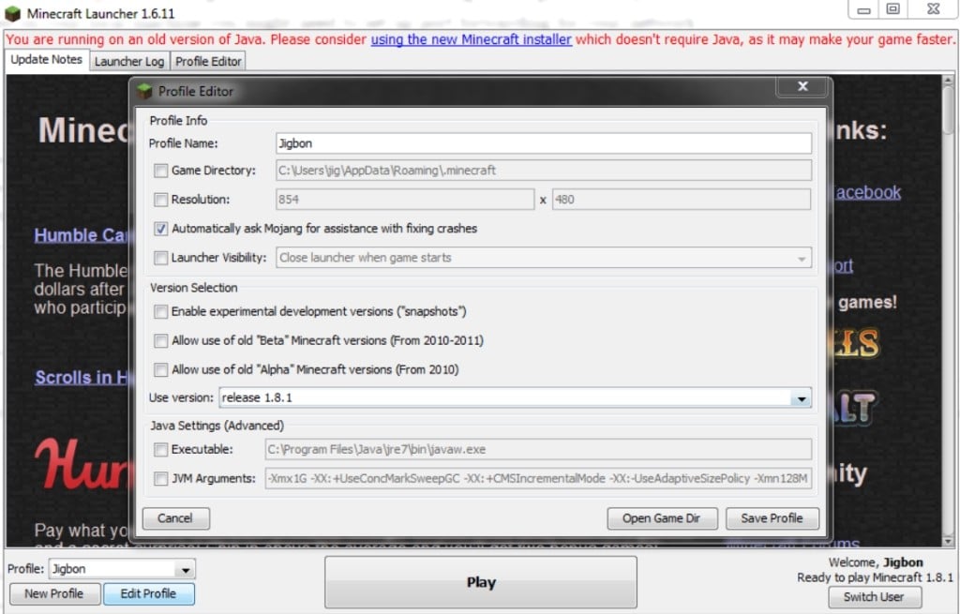The image size is (960, 614).
Task: Click the scrollbar up arrow in update notes
Action: pos(949,81)
